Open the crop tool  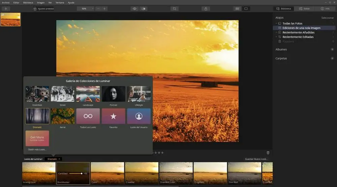point(174,9)
